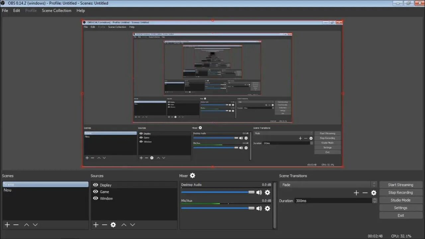
Task: Mute Desktop Audio speaker icon
Action: coord(259,192)
